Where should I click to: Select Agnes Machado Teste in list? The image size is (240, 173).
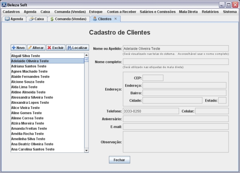click(48, 71)
